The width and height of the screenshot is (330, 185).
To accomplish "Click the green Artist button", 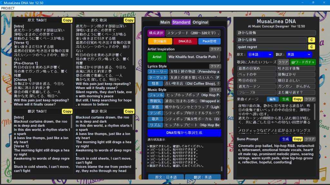I will [157, 57].
